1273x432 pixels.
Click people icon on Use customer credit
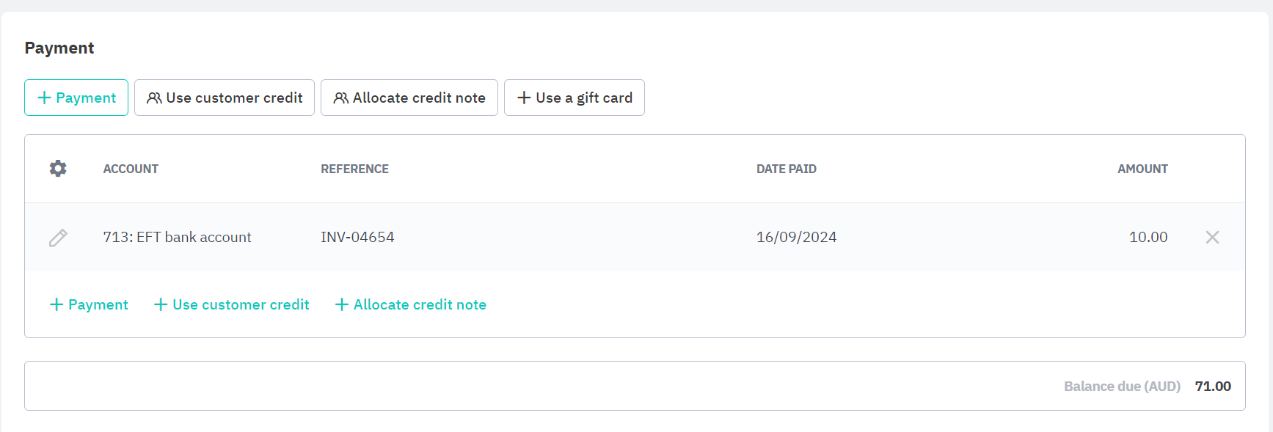[154, 98]
